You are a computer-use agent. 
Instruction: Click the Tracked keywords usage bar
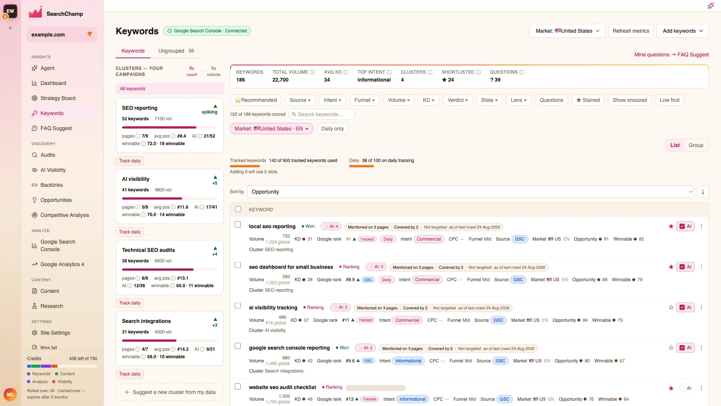284,166
